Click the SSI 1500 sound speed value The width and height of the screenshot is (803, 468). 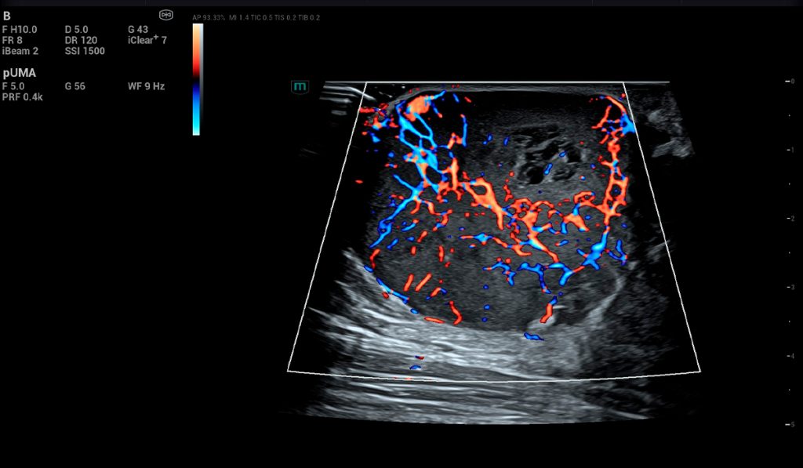(85, 51)
